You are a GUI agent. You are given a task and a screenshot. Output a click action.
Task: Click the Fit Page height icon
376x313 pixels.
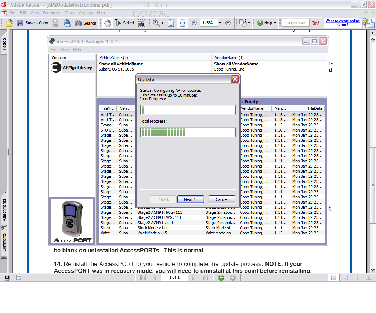click(171, 23)
